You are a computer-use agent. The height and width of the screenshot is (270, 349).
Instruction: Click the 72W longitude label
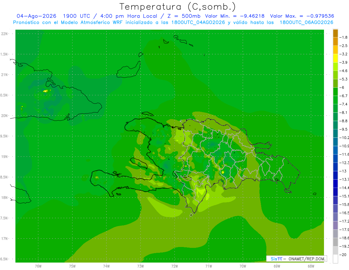pyautogui.click(x=174, y=266)
